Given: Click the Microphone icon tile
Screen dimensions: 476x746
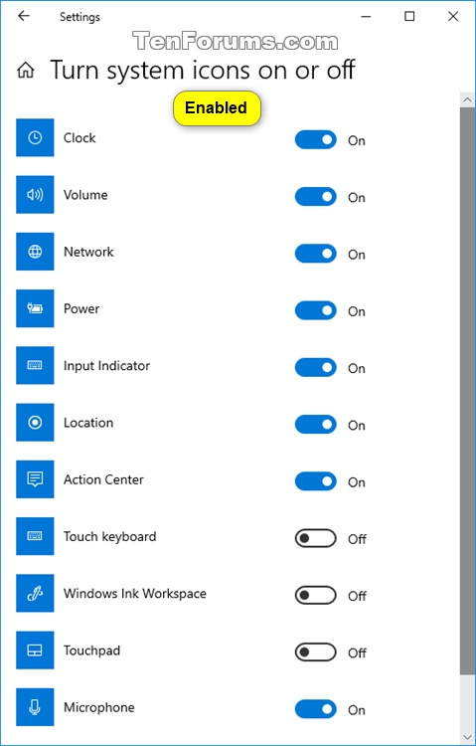Looking at the screenshot, I should click(x=35, y=707).
